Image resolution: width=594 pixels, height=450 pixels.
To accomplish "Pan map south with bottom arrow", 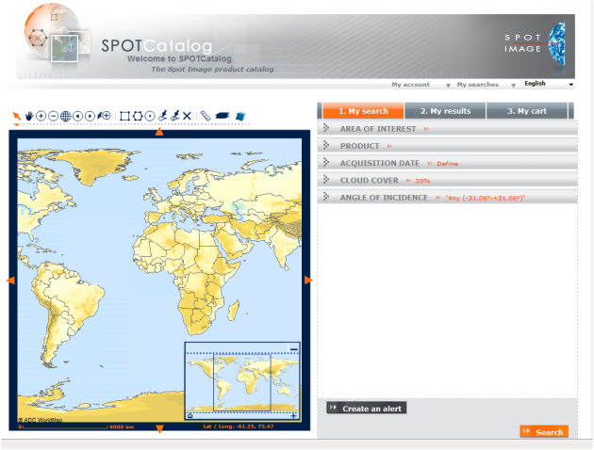I will pos(159,428).
